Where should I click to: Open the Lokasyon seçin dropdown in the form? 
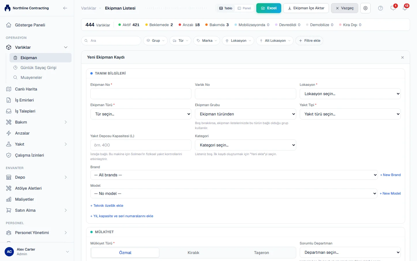[x=350, y=94]
